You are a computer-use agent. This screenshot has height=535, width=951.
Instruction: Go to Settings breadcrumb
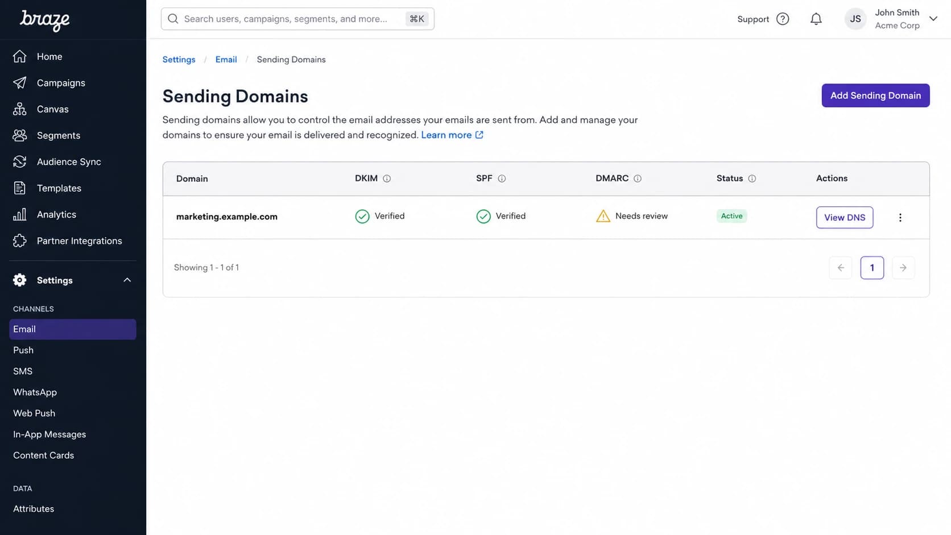(x=179, y=60)
